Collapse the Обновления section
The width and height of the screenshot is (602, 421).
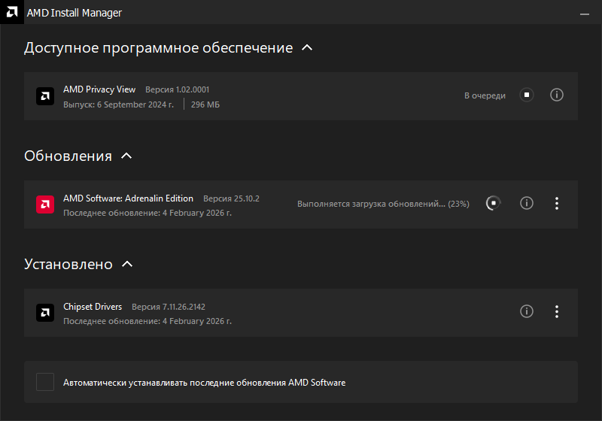(126, 156)
